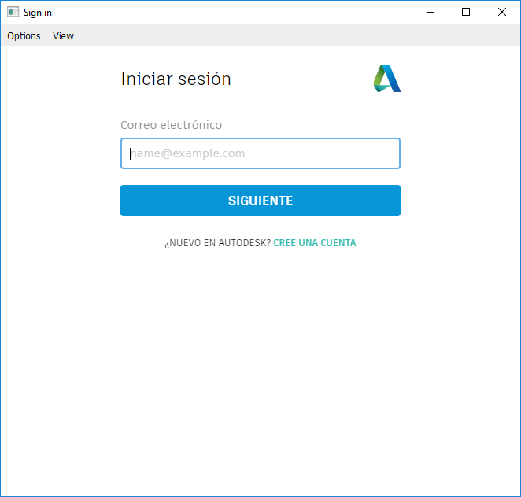Viewport: 521px width, 497px height.
Task: Open the View menu
Action: [63, 35]
